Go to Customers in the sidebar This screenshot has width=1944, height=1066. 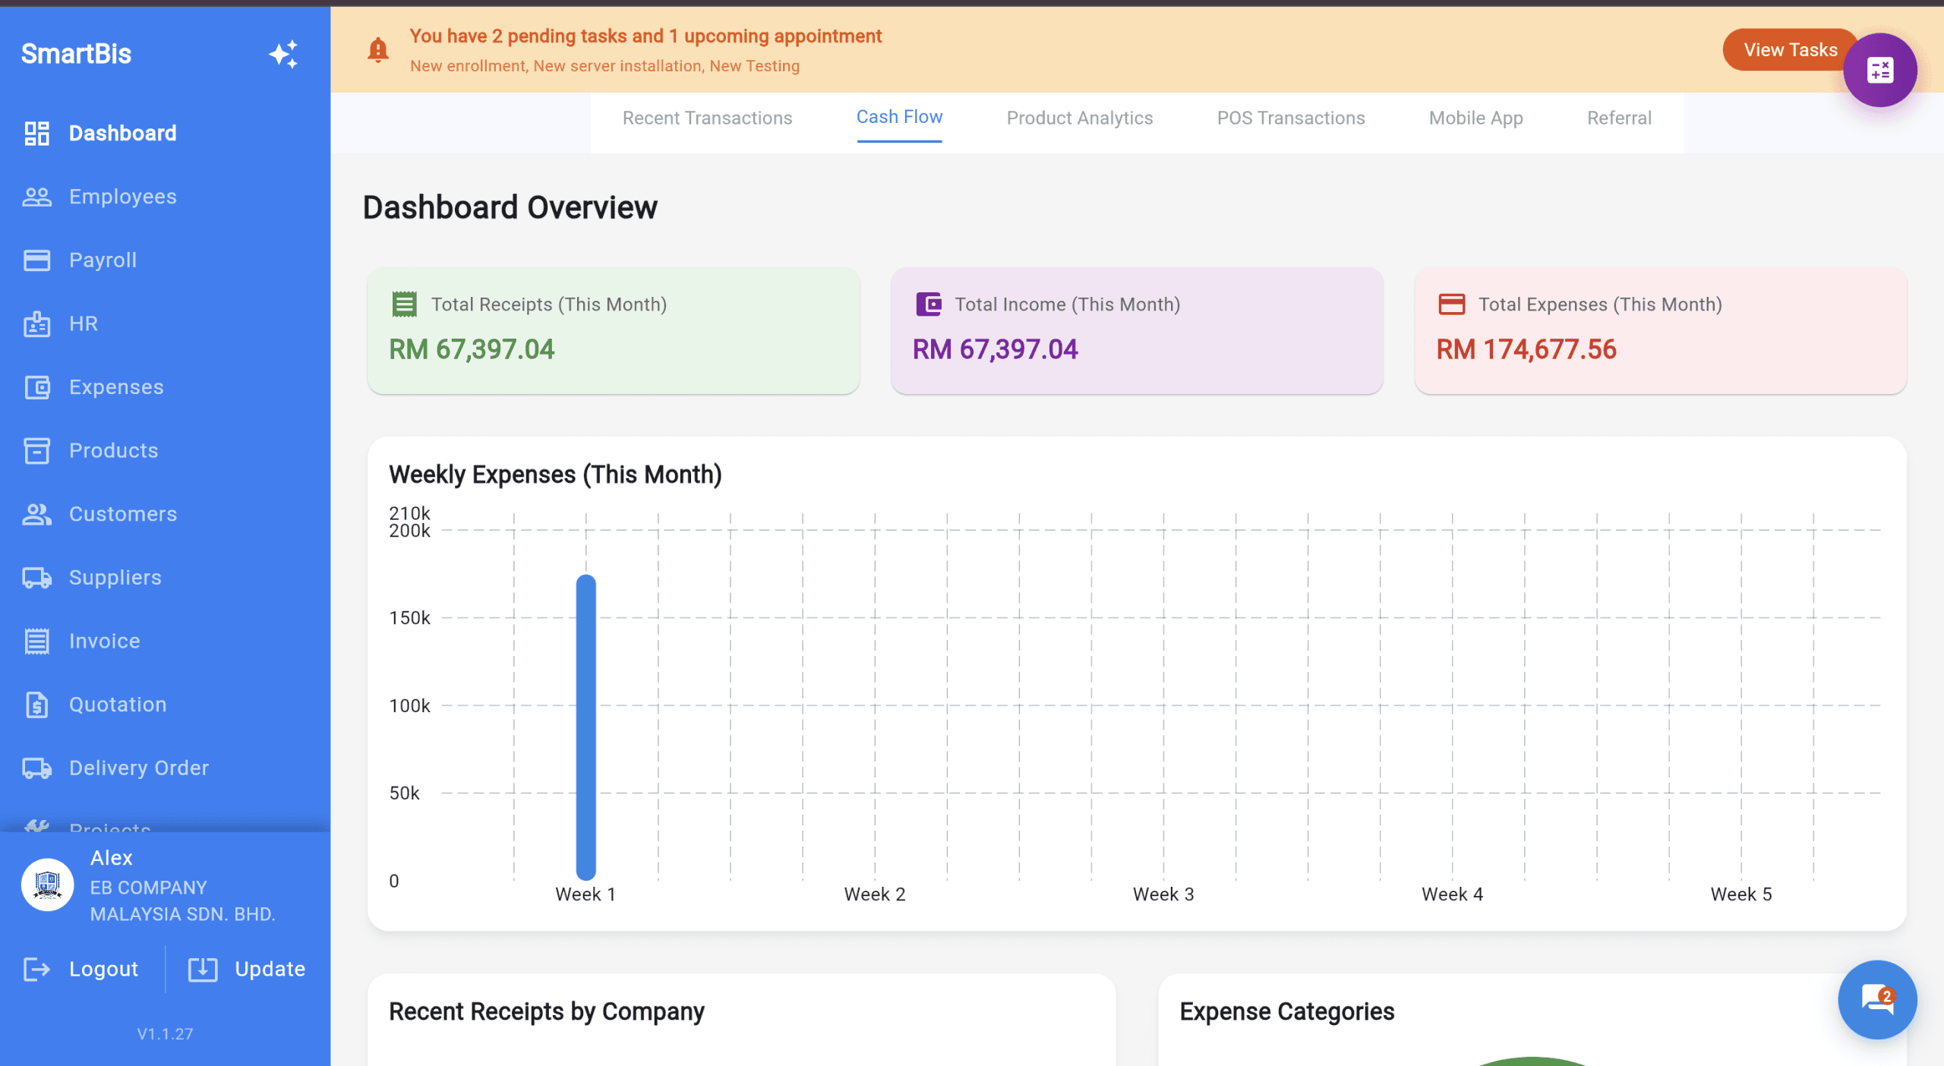tap(123, 514)
